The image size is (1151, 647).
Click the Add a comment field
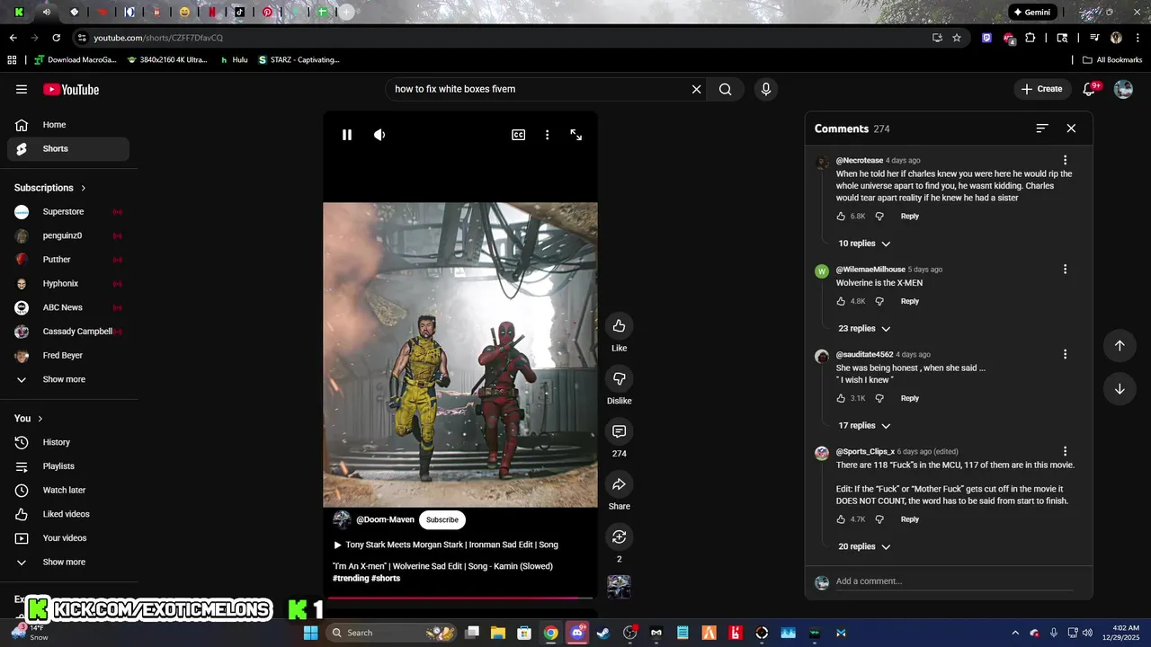pyautogui.click(x=954, y=581)
